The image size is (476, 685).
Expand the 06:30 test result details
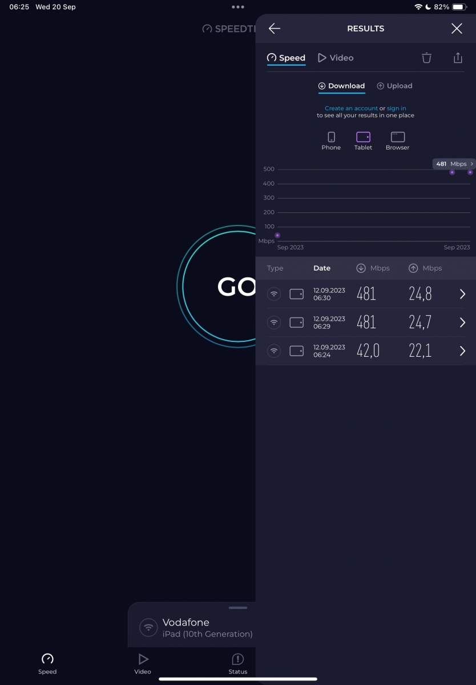pyautogui.click(x=462, y=294)
